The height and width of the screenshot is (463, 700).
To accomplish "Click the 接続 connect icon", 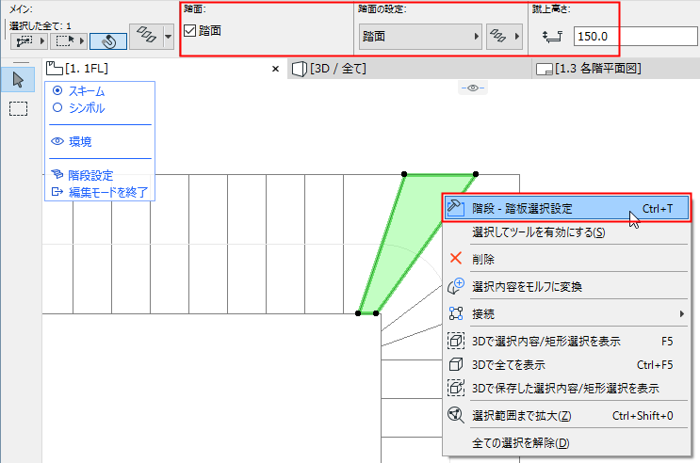I will 456,313.
